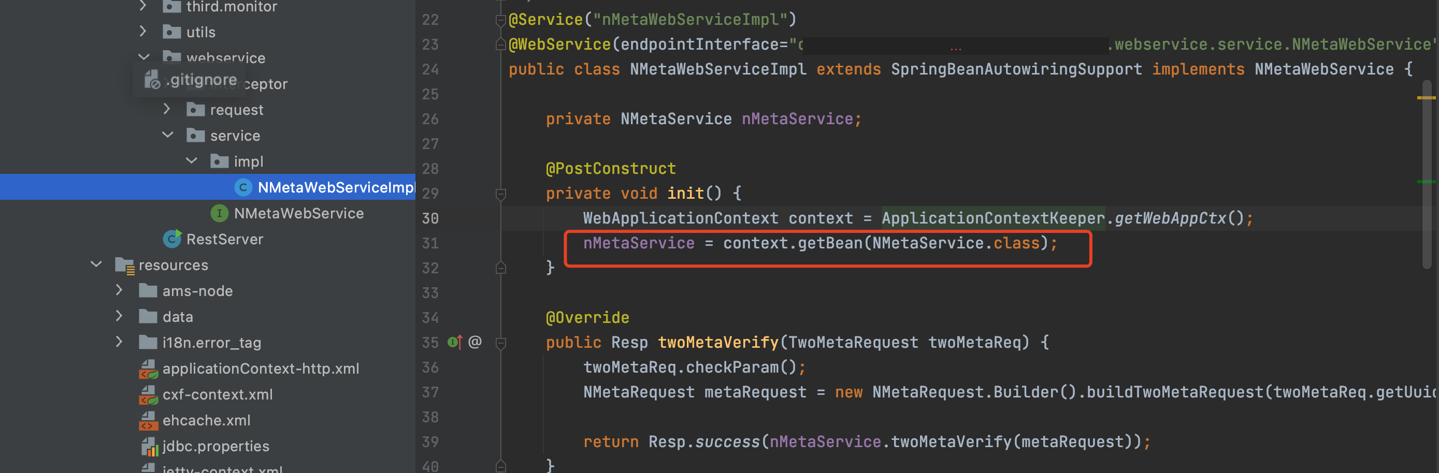The image size is (1439, 473).
Task: Collapse the resources folder
Action: (96, 264)
